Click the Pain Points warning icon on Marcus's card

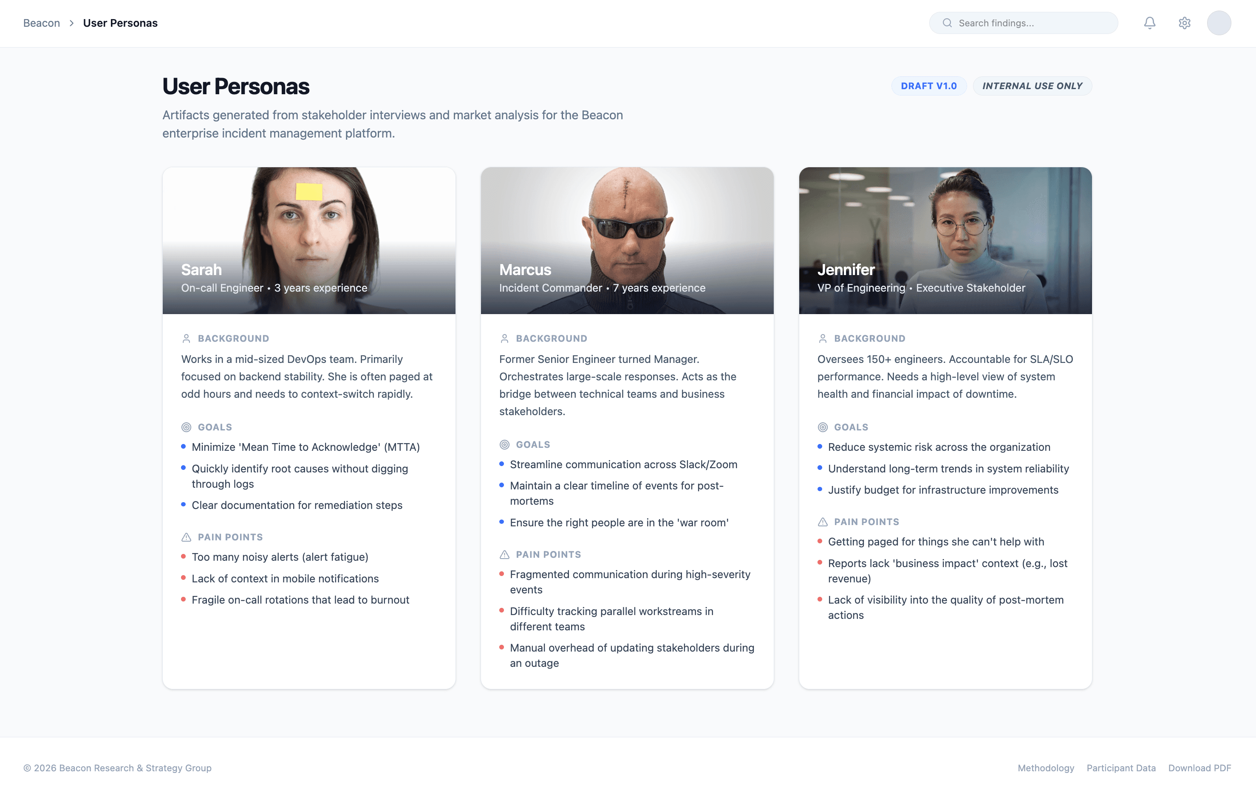pos(504,554)
